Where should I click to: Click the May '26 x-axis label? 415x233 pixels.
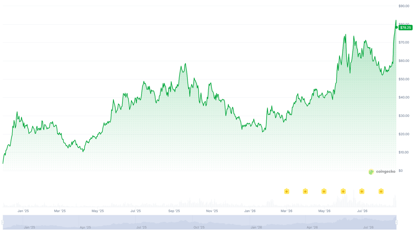[x=324, y=211]
